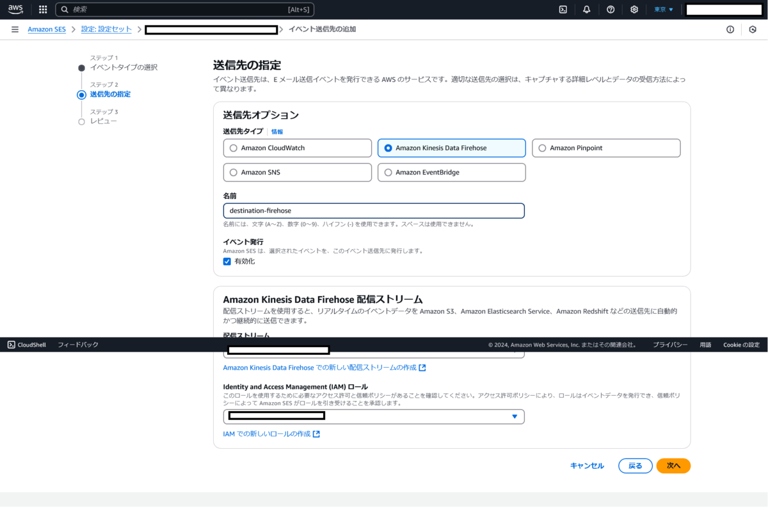Image resolution: width=768 pixels, height=507 pixels.
Task: Open the AWS home logo
Action: click(15, 10)
